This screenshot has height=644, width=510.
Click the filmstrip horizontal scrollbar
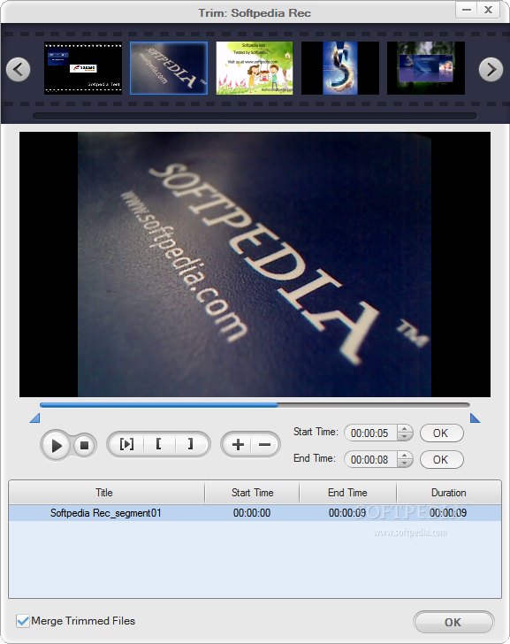pyautogui.click(x=255, y=116)
